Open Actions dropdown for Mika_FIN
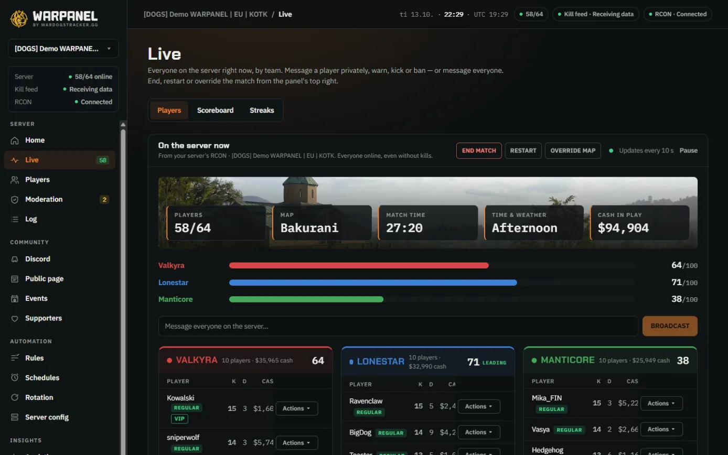 (x=661, y=404)
